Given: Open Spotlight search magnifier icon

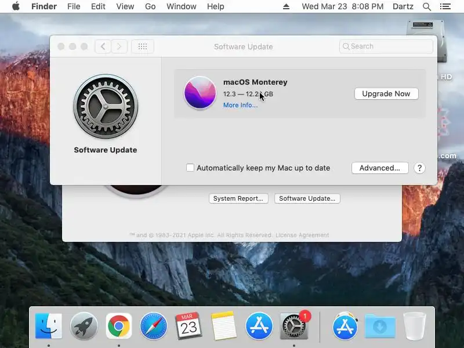Looking at the screenshot, I should point(427,6).
